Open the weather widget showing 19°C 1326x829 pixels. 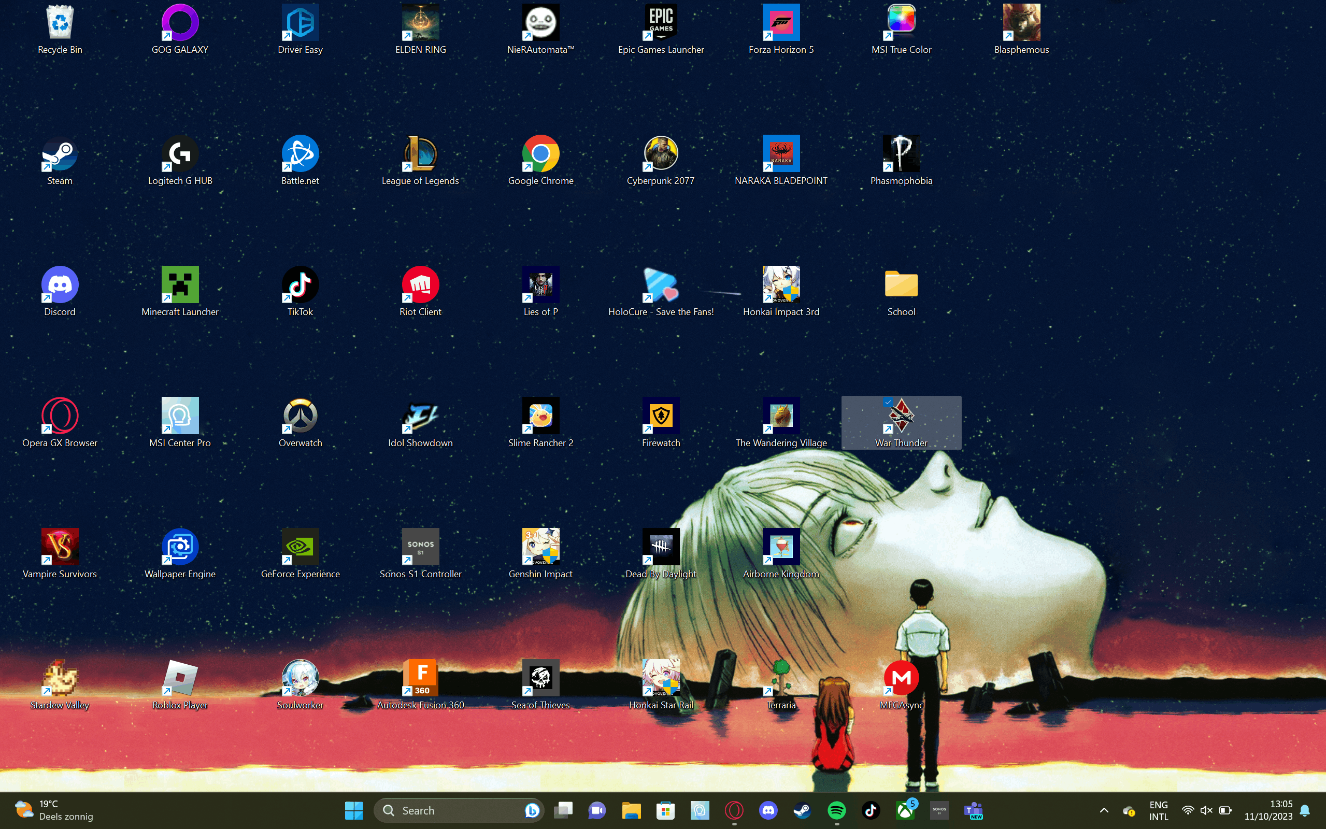[54, 810]
